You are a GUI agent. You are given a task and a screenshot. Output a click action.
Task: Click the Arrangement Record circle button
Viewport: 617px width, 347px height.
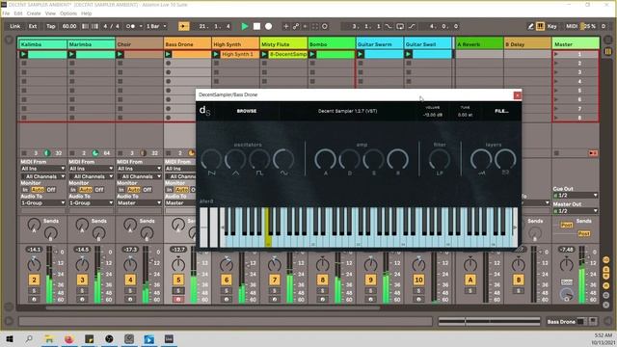tap(268, 26)
